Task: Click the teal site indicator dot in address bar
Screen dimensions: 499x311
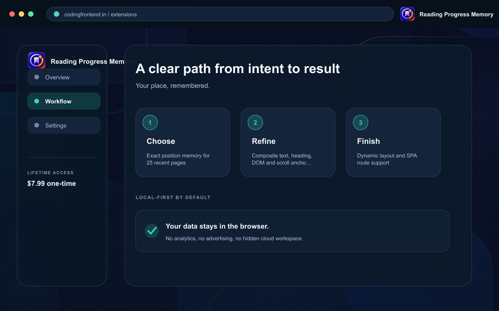Action: 57,14
